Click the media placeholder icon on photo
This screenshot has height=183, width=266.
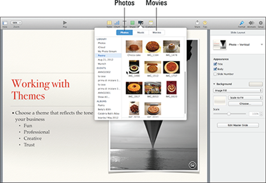pyautogui.click(x=192, y=165)
